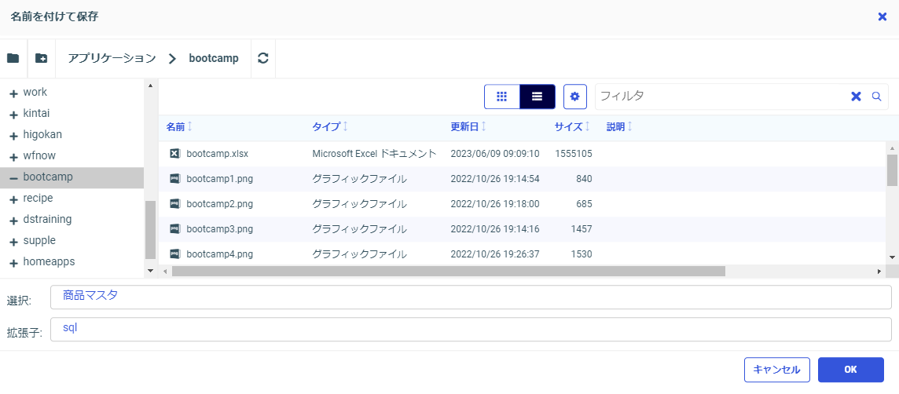Image resolution: width=899 pixels, height=394 pixels.
Task: Sort the file list by 名前 column
Action: pos(176,127)
